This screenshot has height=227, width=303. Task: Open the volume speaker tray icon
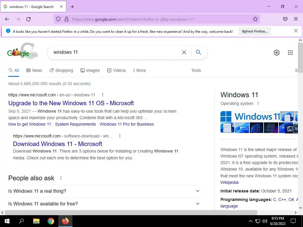click(x=265, y=221)
